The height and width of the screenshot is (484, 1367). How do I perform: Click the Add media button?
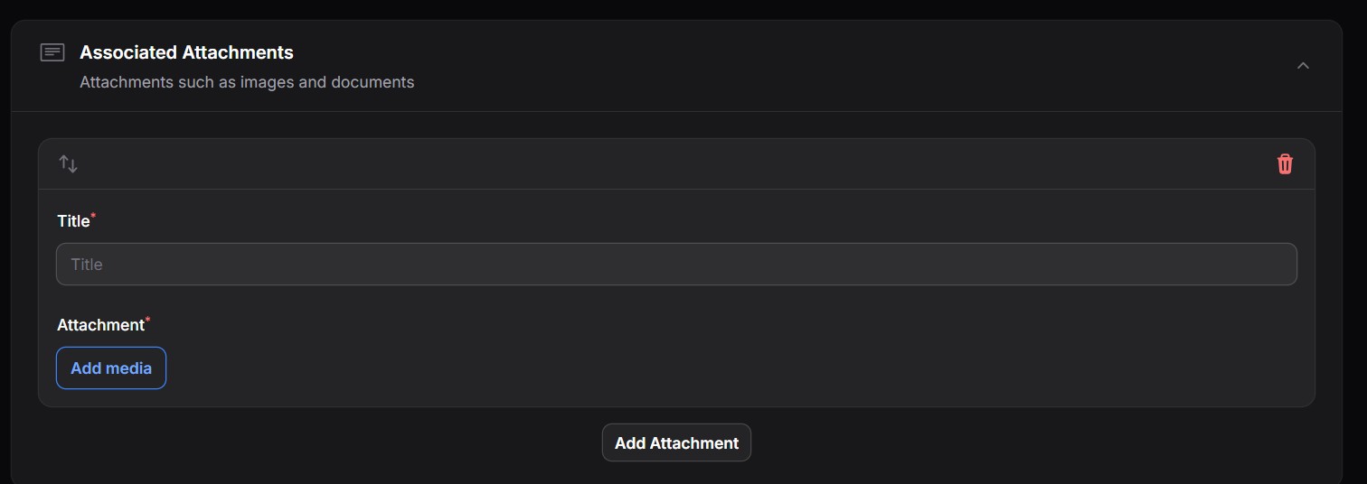click(111, 368)
